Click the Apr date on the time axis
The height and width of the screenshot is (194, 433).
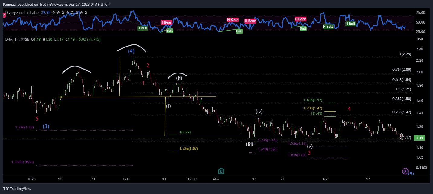pyautogui.click(x=325, y=179)
